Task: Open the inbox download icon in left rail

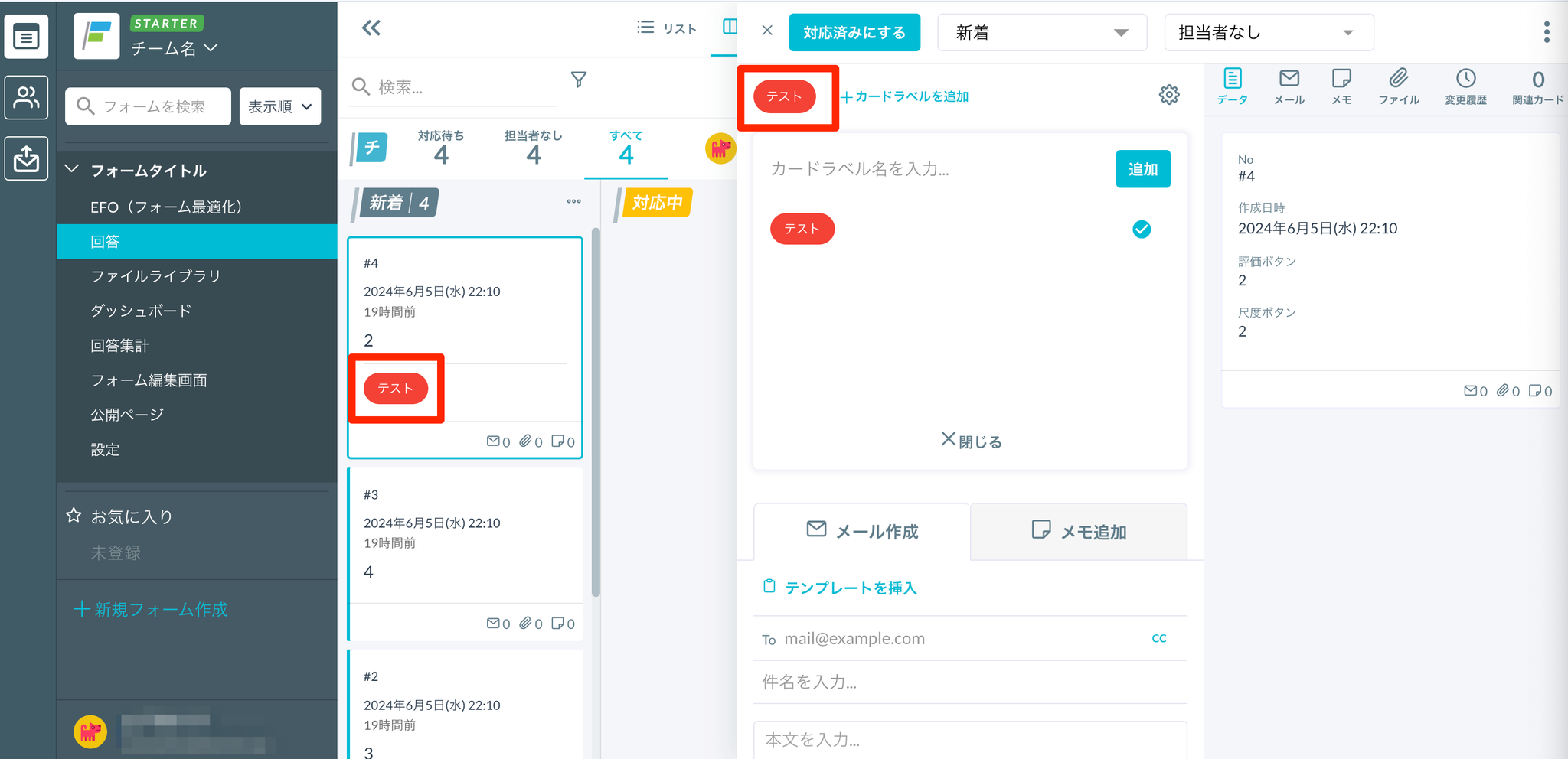Action: pyautogui.click(x=27, y=158)
